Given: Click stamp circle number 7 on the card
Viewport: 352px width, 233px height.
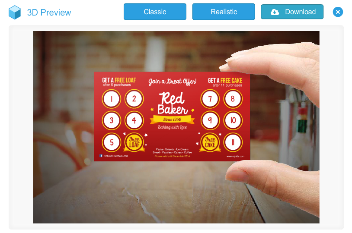Looking at the screenshot, I should (x=210, y=99).
